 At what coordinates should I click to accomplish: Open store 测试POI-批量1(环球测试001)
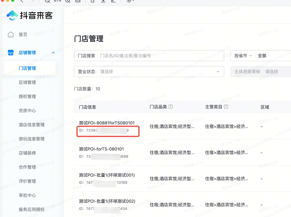pos(107,175)
